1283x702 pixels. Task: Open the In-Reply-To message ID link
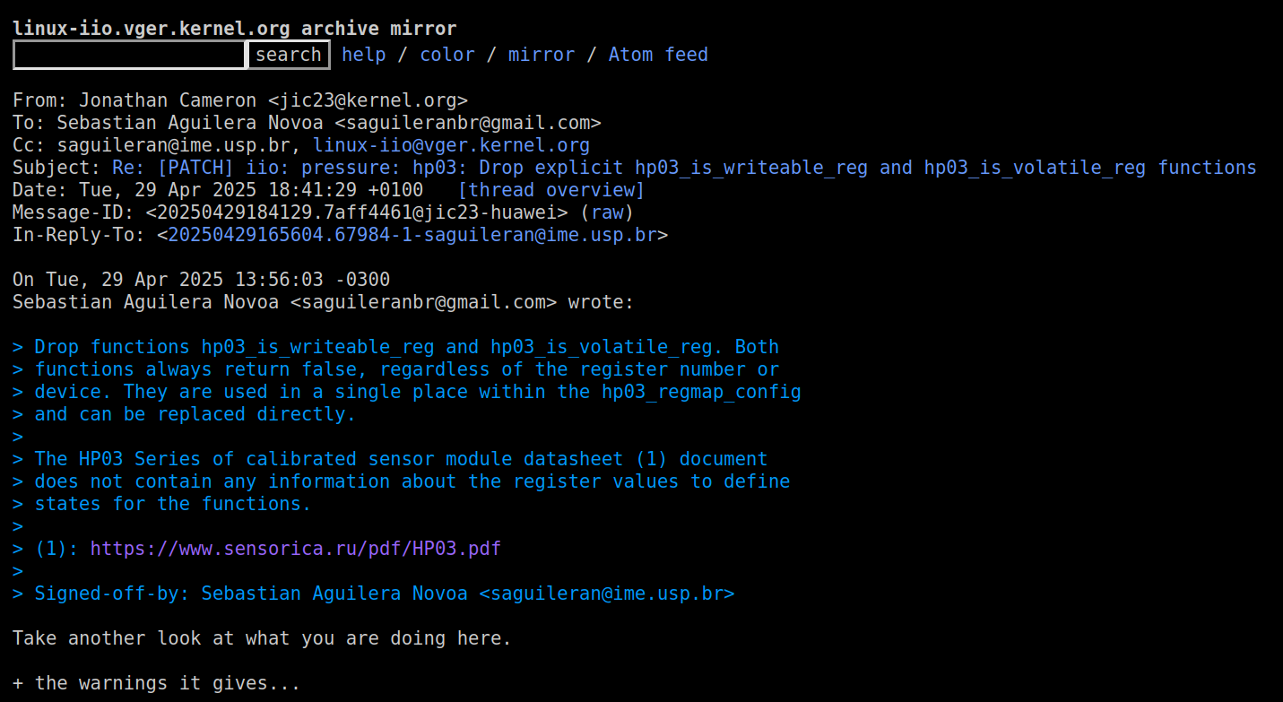click(412, 235)
